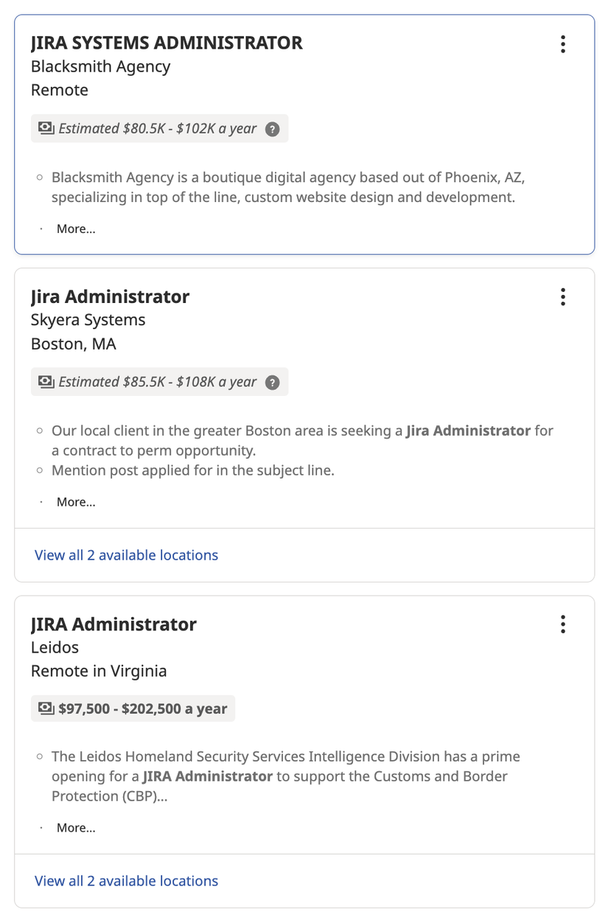The height and width of the screenshot is (912, 608).
Task: Click the $97,500 - $202,500 salary badge
Action: click(x=142, y=709)
